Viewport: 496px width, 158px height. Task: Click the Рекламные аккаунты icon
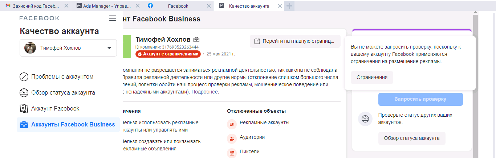232,124
